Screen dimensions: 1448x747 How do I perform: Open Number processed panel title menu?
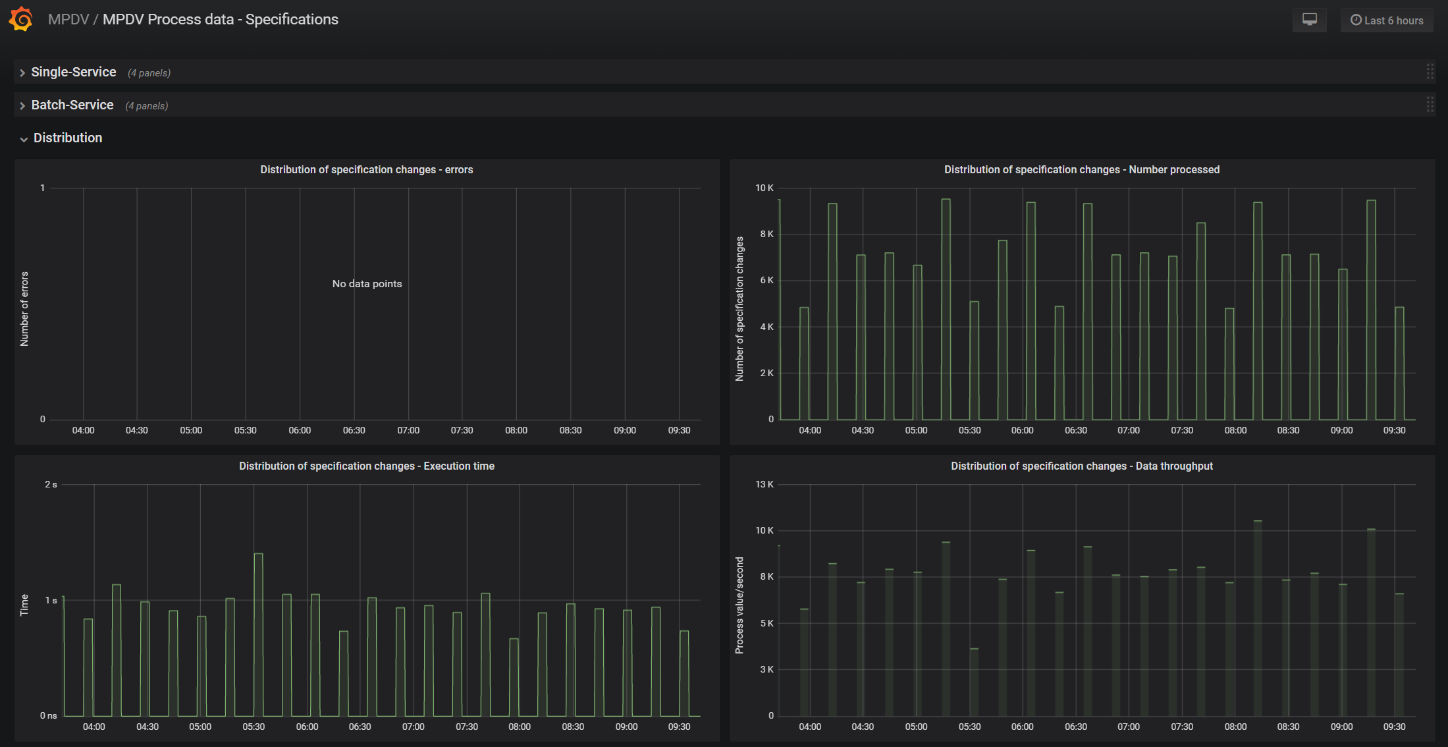pyautogui.click(x=1081, y=170)
